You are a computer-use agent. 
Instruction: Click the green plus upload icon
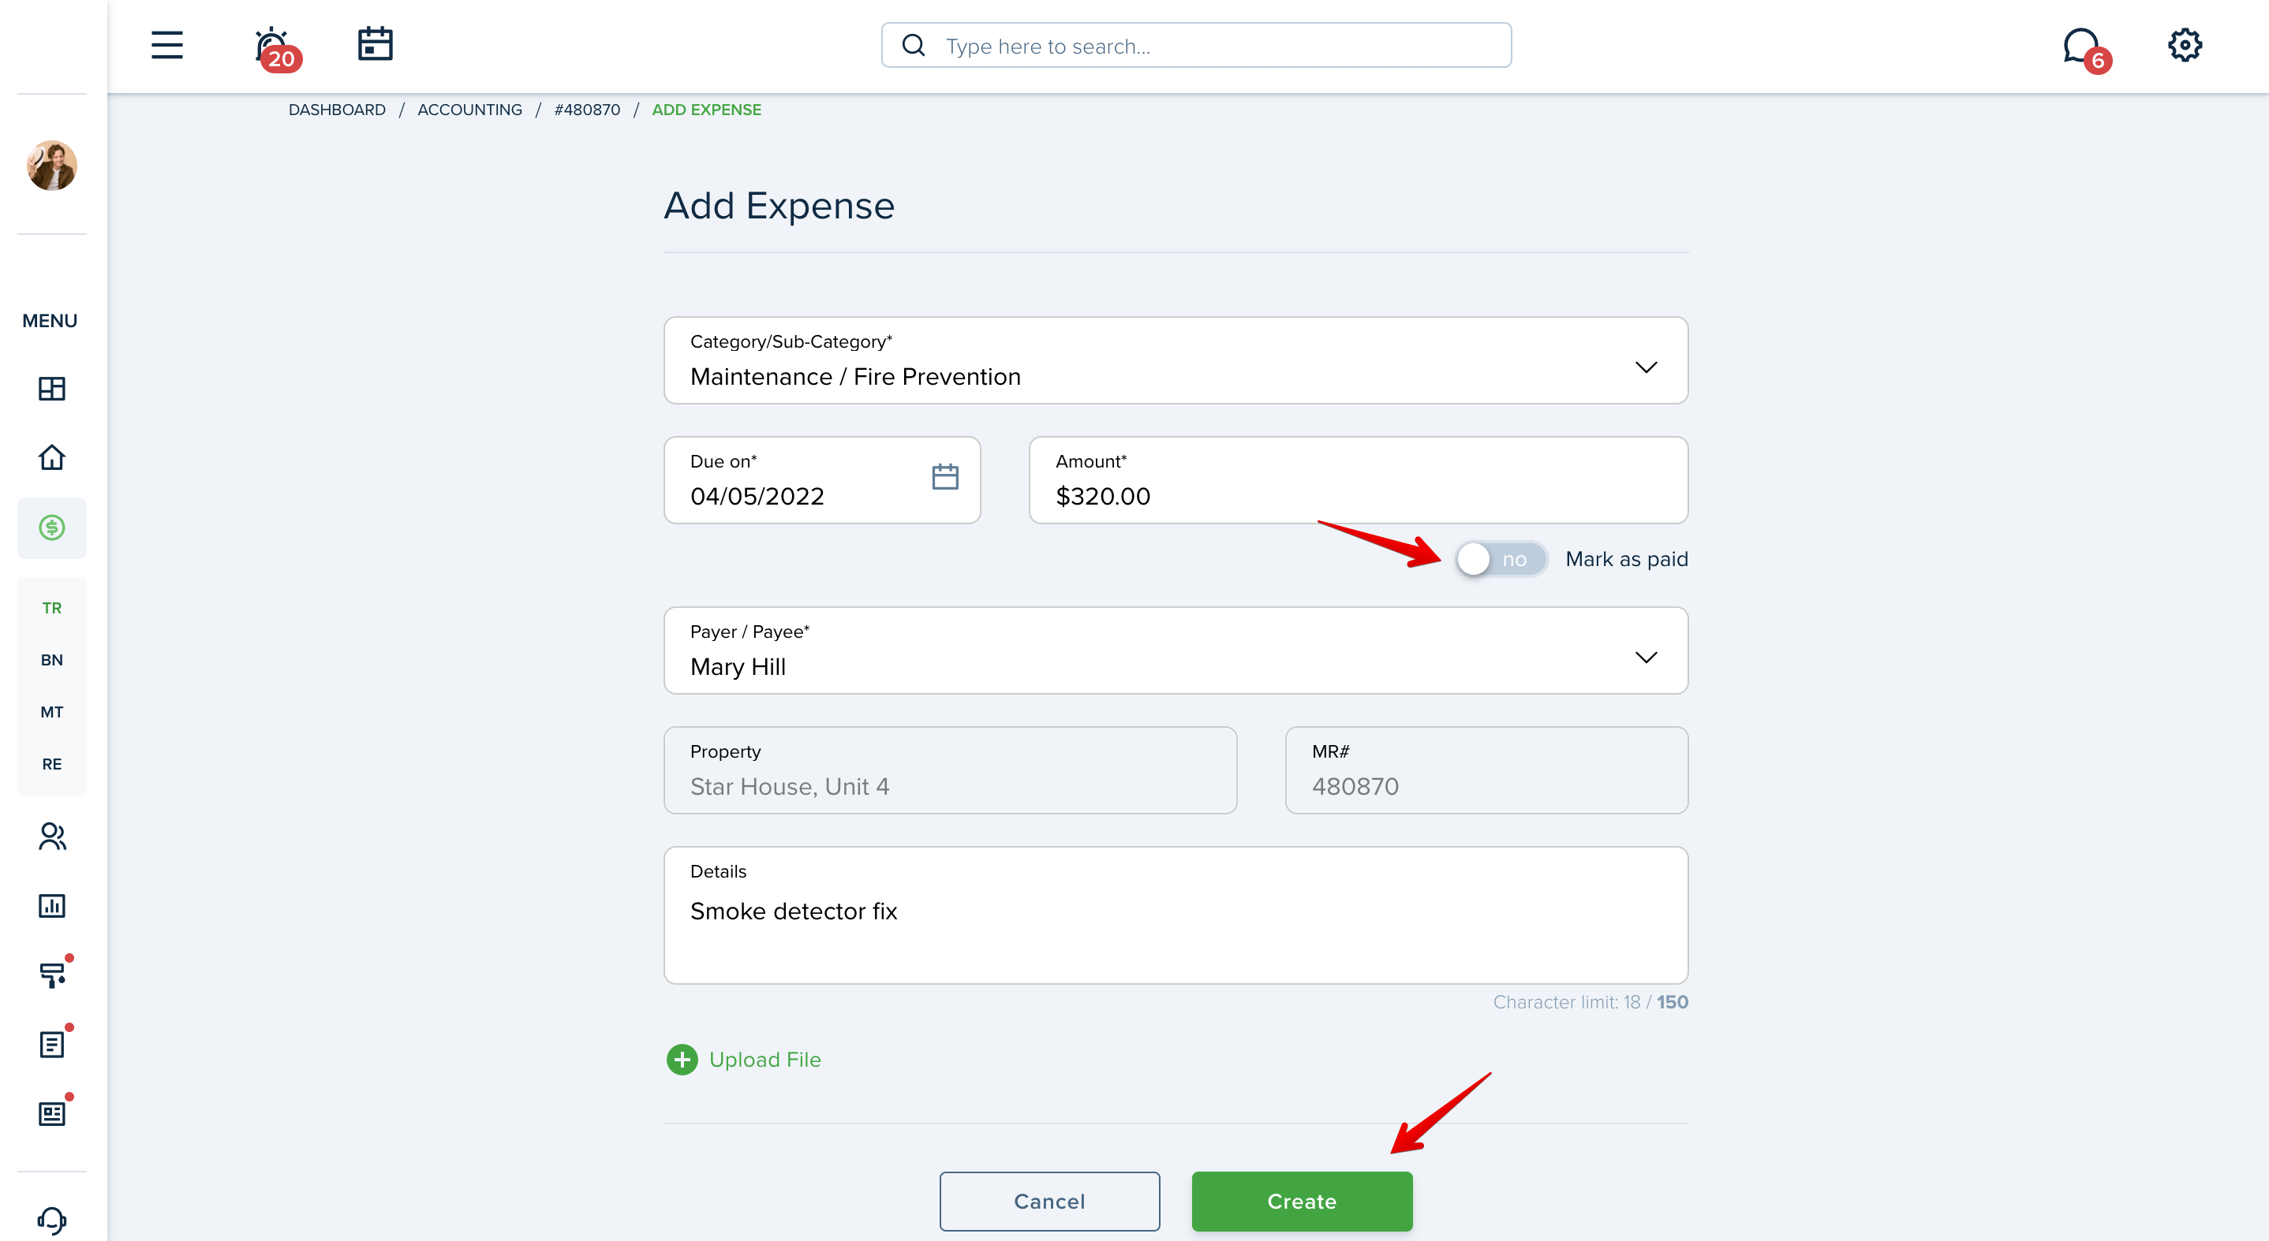coord(682,1060)
